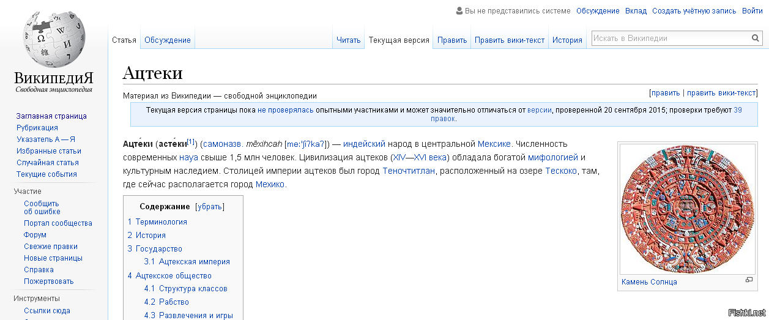Image resolution: width=769 pixels, height=320 pixels.
Task: Open 39 правок link
Action: click(738, 110)
